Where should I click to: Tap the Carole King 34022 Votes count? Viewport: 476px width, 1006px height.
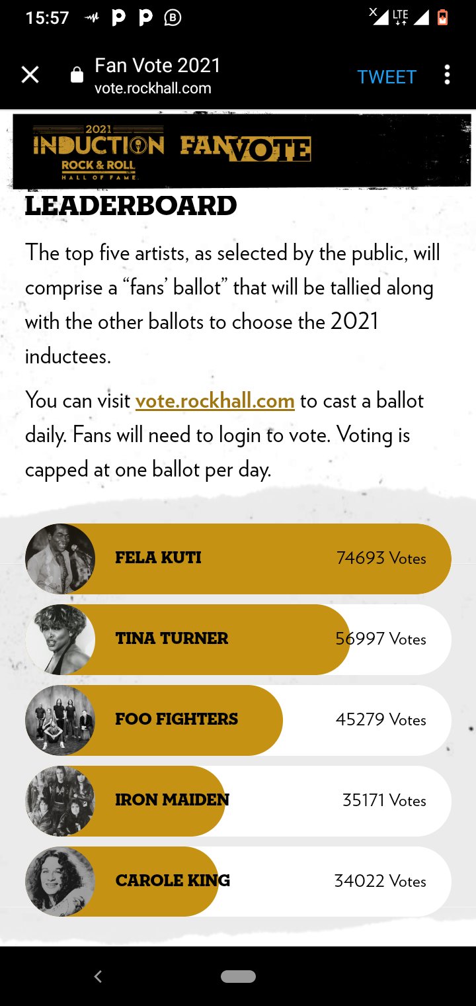380,882
